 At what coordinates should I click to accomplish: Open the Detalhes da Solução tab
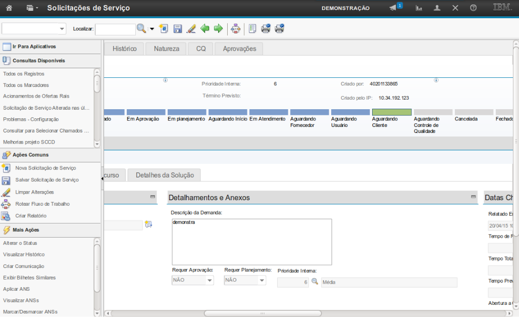point(164,175)
